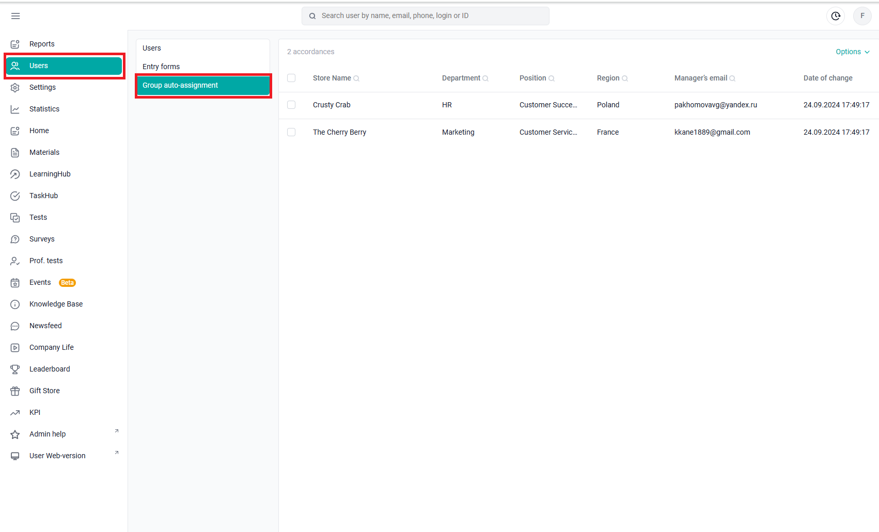The width and height of the screenshot is (879, 532).
Task: Click search icon beside Manager's email column
Action: point(732,78)
